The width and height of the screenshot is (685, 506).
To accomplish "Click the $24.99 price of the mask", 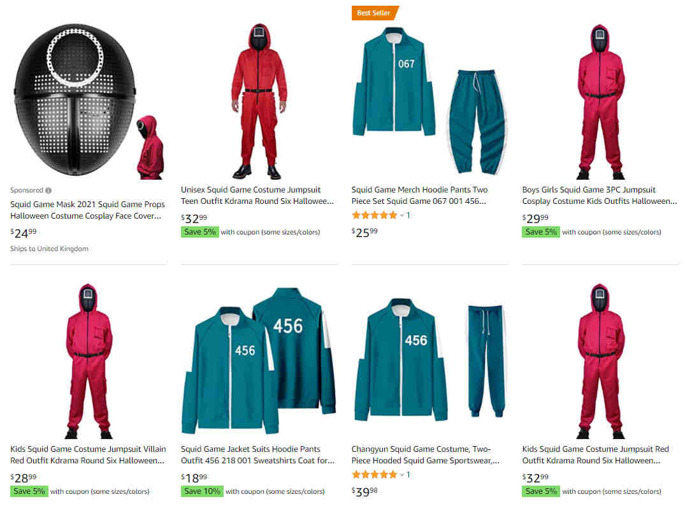I will tap(24, 233).
